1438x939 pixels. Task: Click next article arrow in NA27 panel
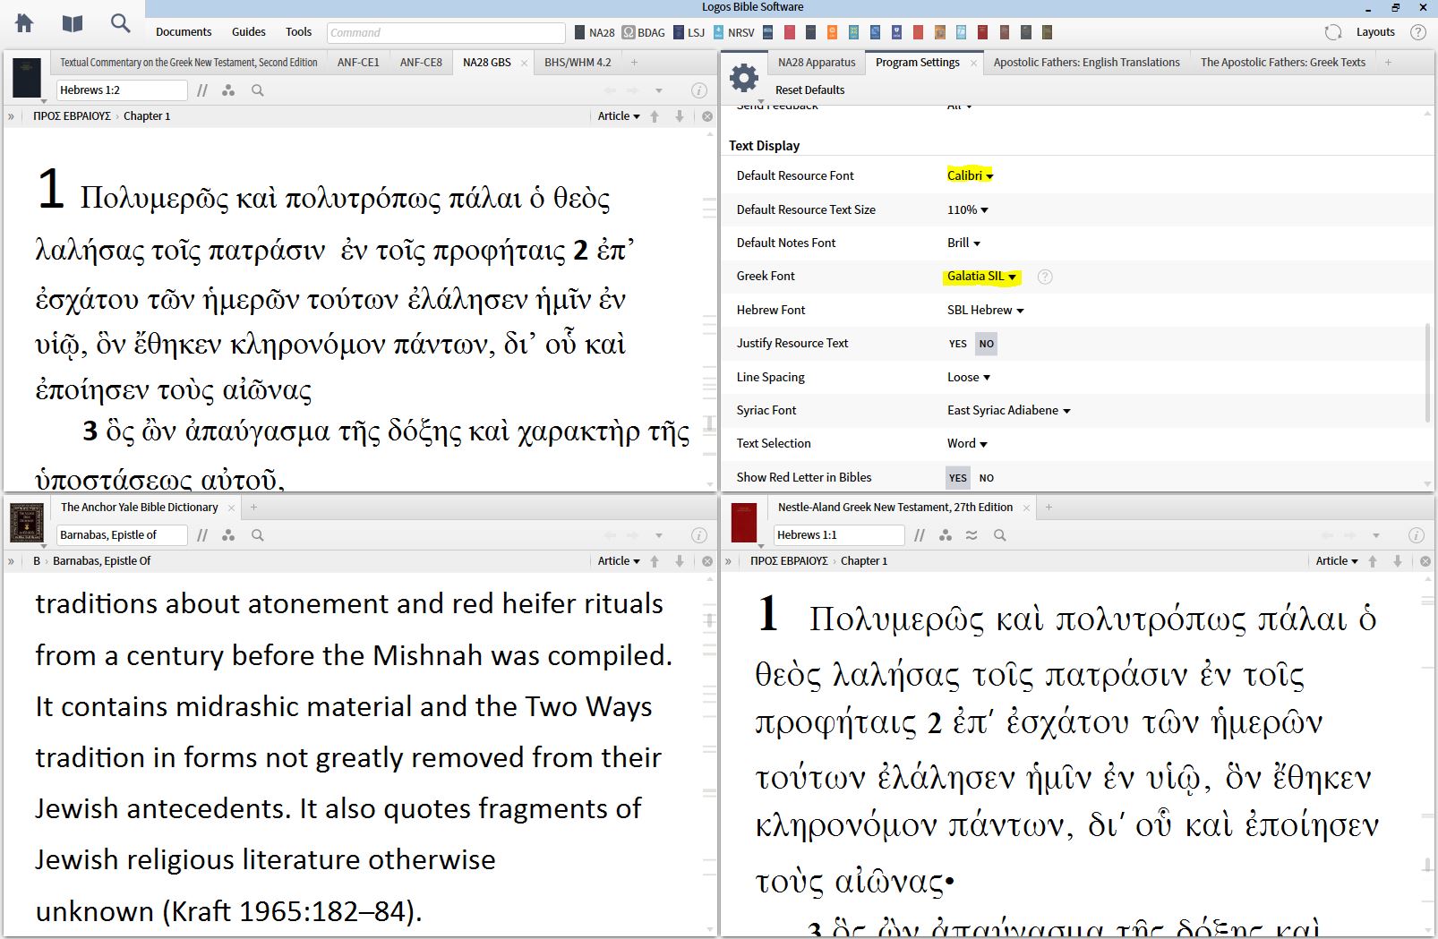point(1398,561)
